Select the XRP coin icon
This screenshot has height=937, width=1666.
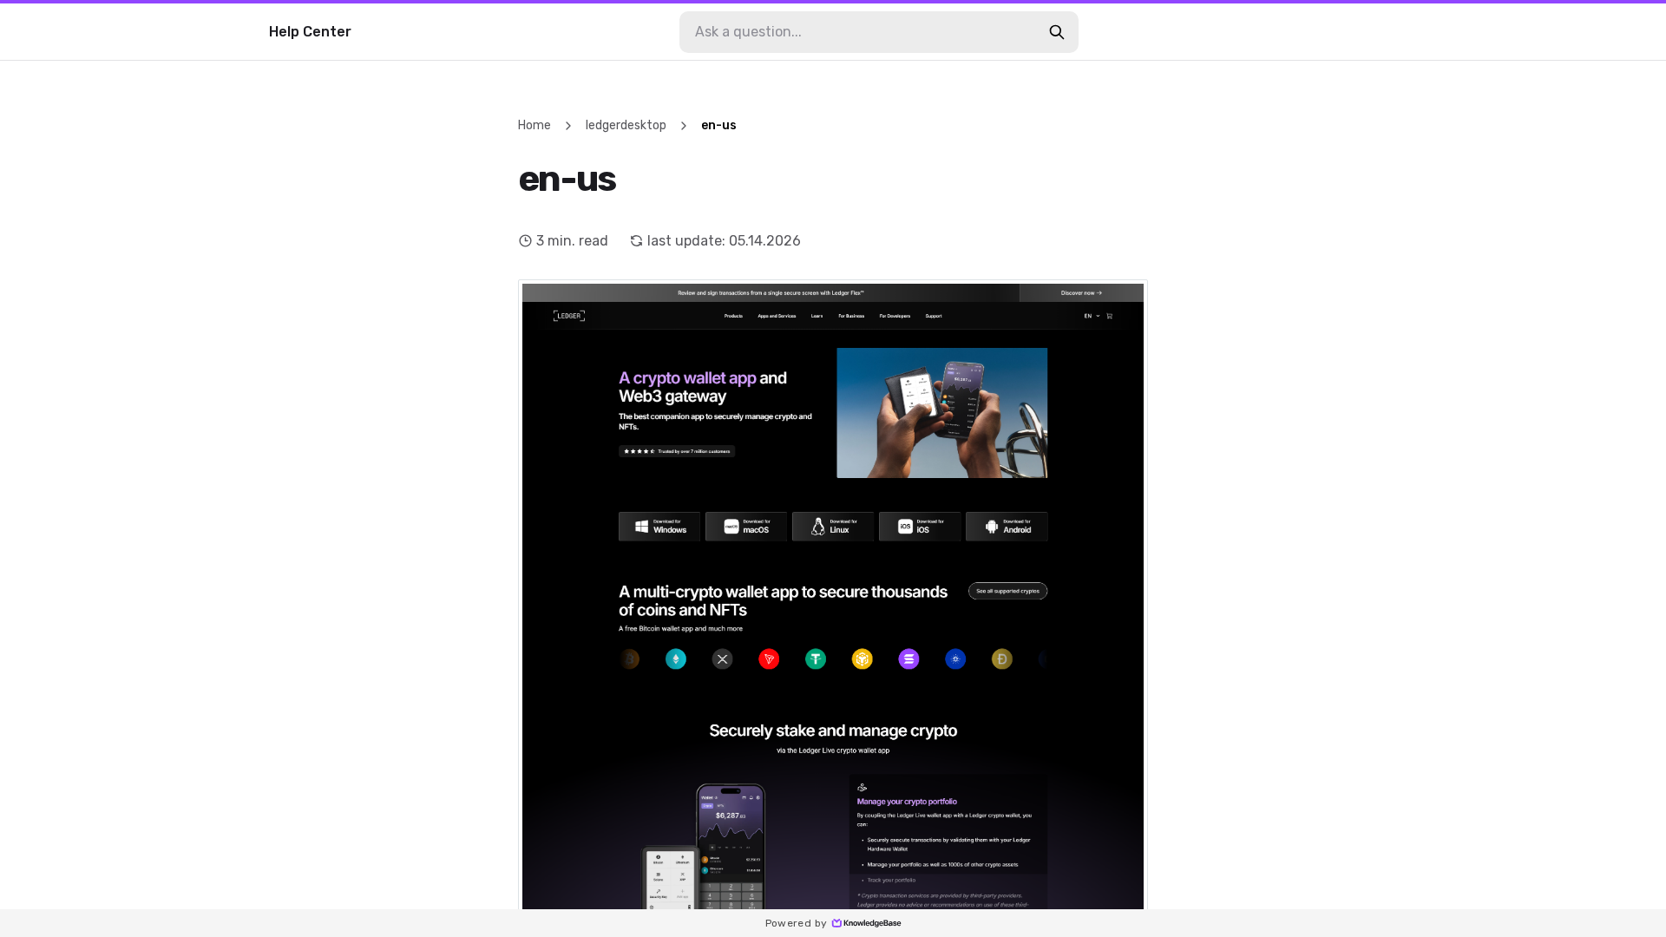coord(723,659)
